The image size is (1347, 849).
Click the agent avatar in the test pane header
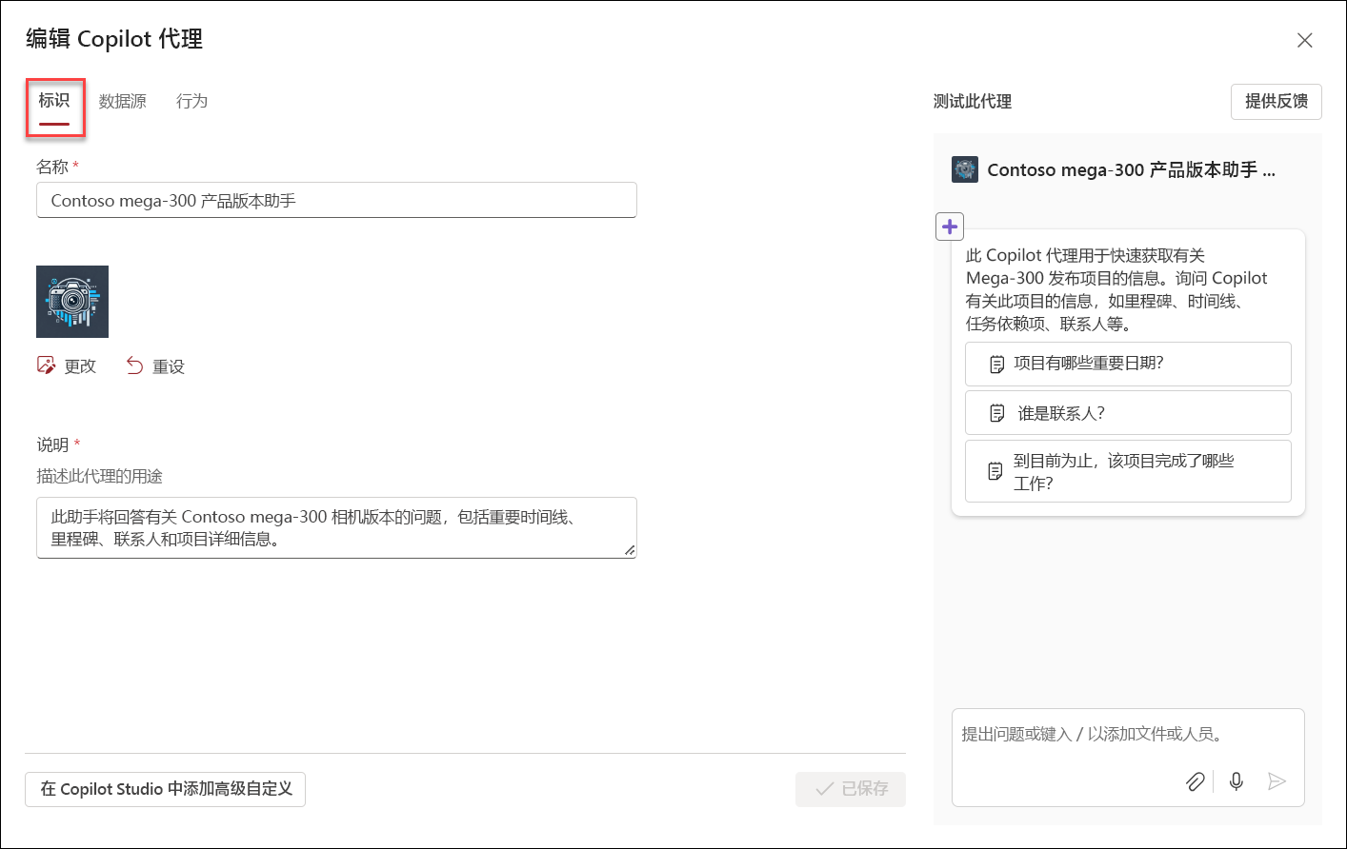coord(965,169)
